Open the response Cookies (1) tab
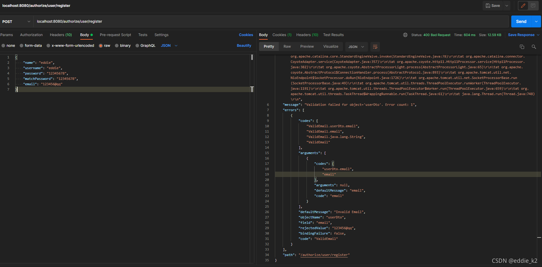Screen dimensions: 542x267 tap(282, 35)
